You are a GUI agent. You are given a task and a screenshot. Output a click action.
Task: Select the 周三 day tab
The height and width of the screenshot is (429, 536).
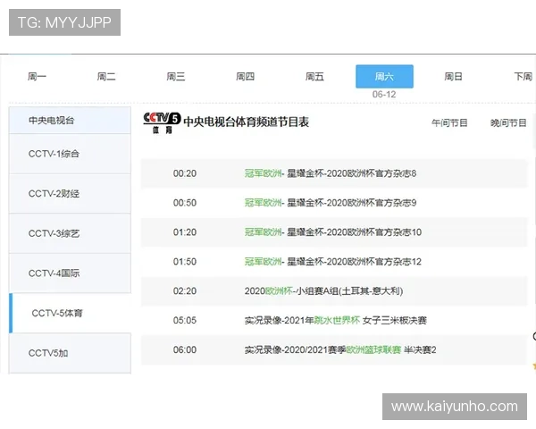[x=176, y=76]
